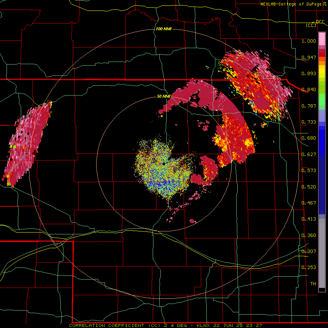Click the DCC label above the scale
This screenshot has width=328, height=328.
[320, 22]
